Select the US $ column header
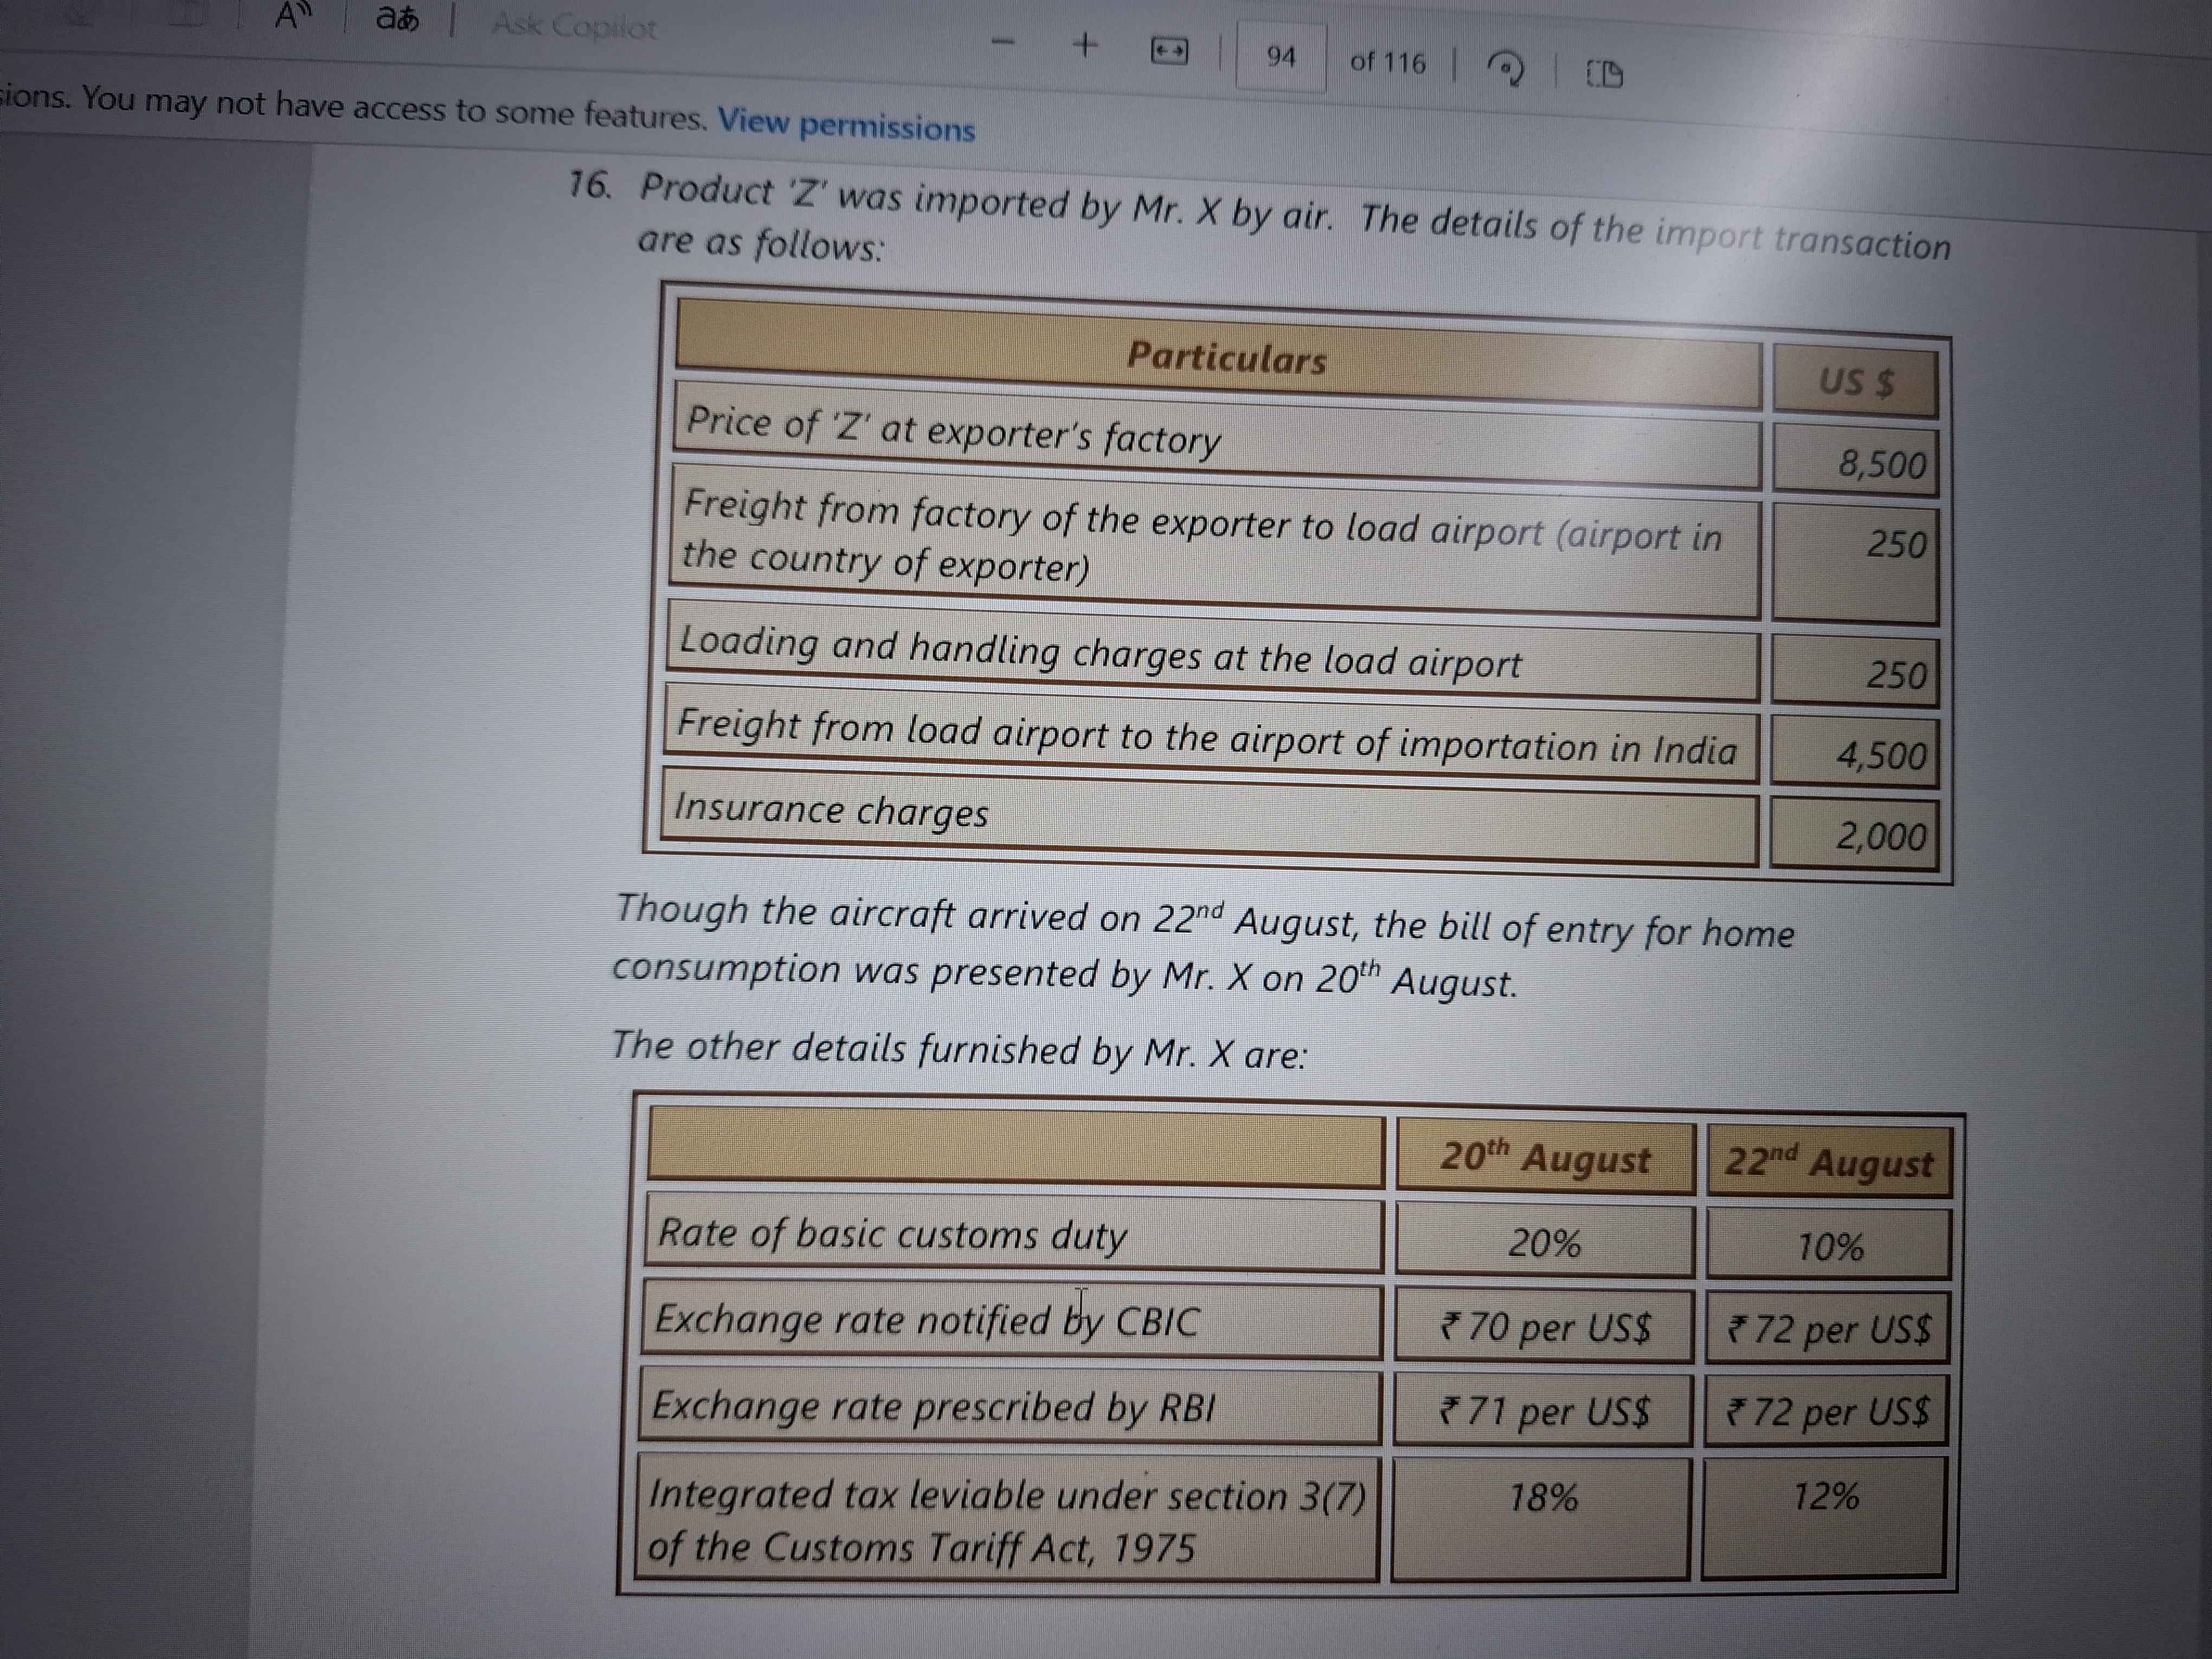 [1855, 382]
